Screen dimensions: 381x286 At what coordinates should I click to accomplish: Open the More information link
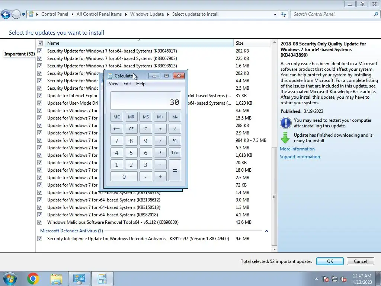(x=297, y=149)
